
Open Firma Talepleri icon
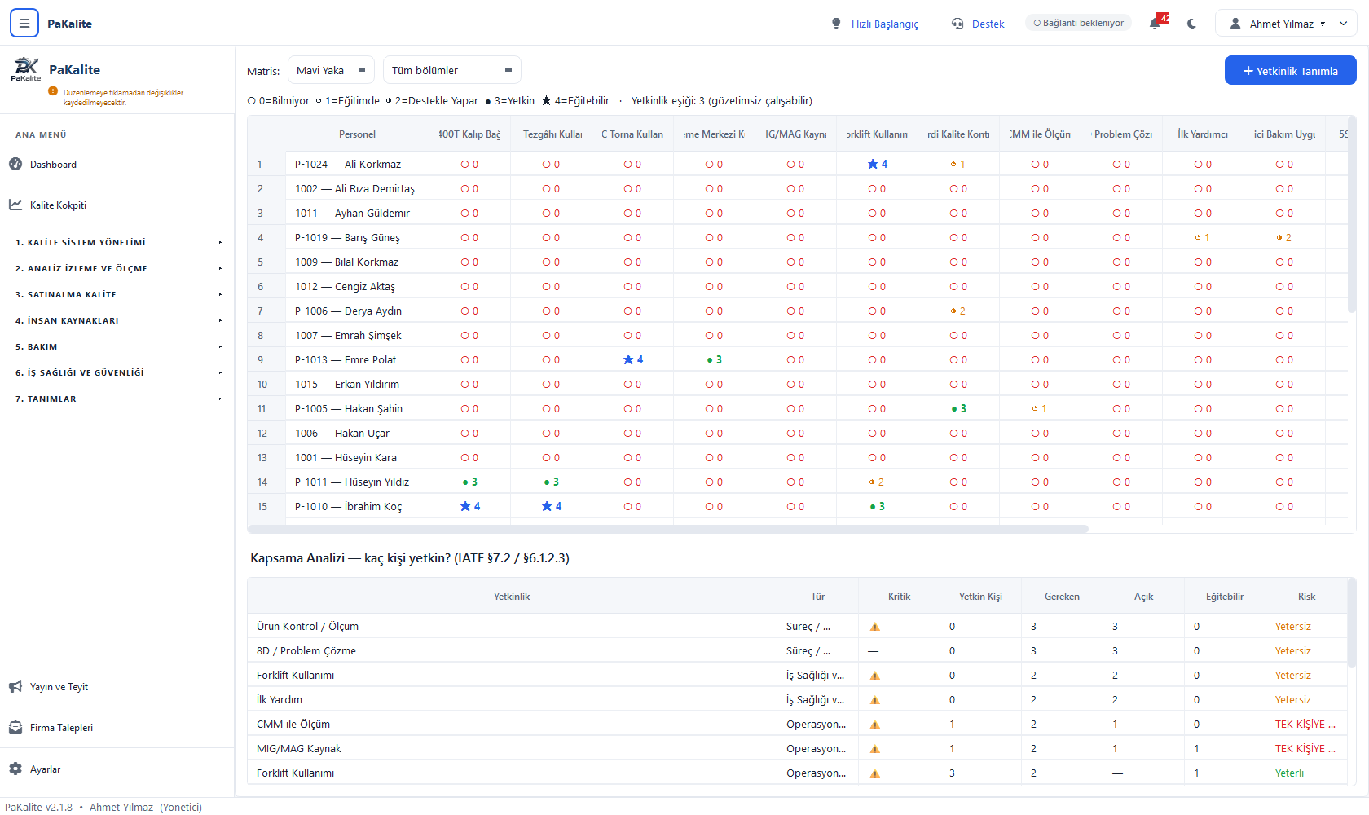coord(15,728)
